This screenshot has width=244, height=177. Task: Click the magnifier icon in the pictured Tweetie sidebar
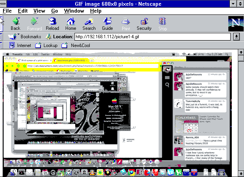167,85
